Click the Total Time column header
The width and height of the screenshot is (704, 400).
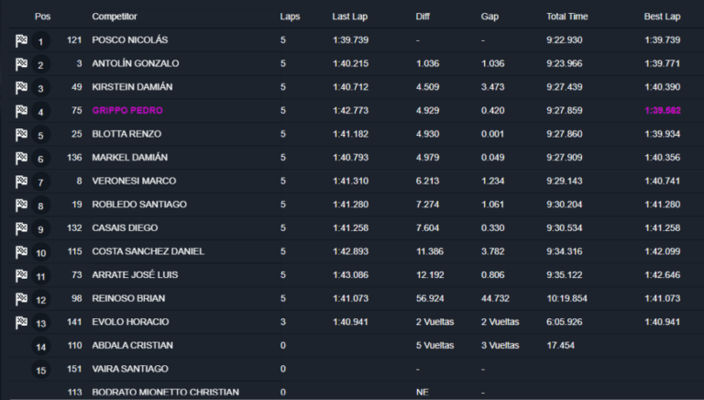(567, 17)
